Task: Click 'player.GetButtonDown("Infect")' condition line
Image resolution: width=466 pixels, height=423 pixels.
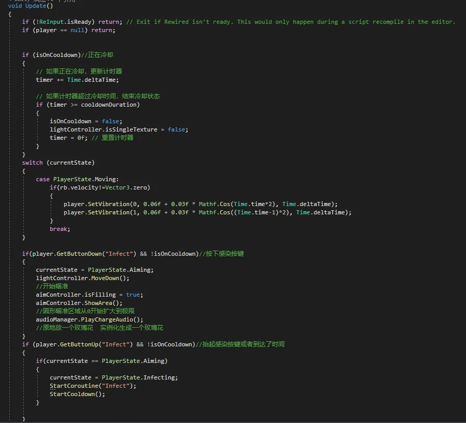Action: pyautogui.click(x=110, y=254)
